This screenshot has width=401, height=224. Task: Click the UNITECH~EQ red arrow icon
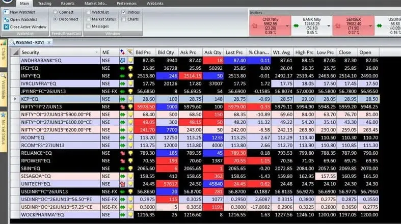[x=122, y=184]
